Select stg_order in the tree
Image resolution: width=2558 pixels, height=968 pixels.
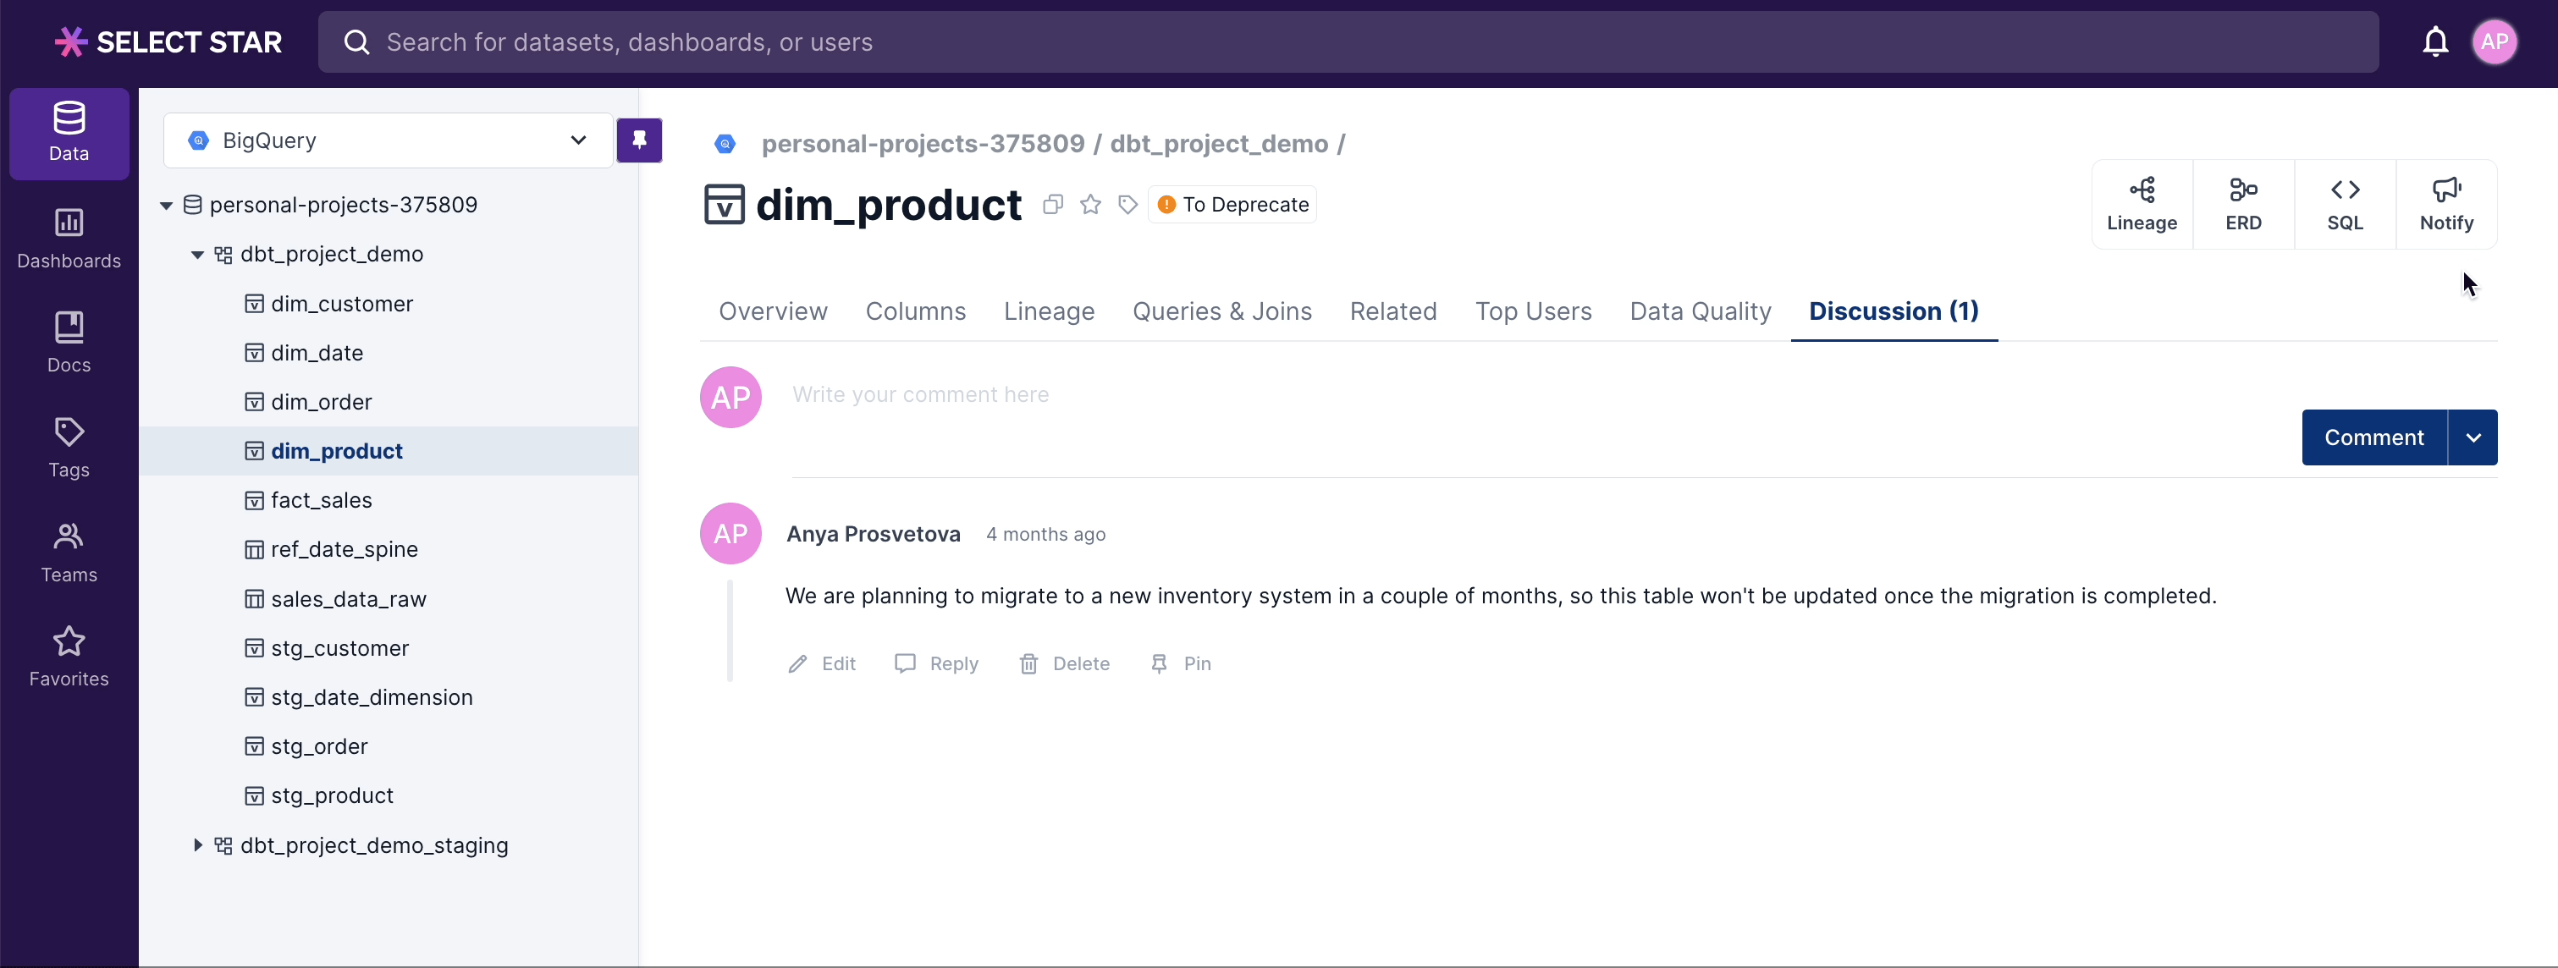(x=319, y=746)
